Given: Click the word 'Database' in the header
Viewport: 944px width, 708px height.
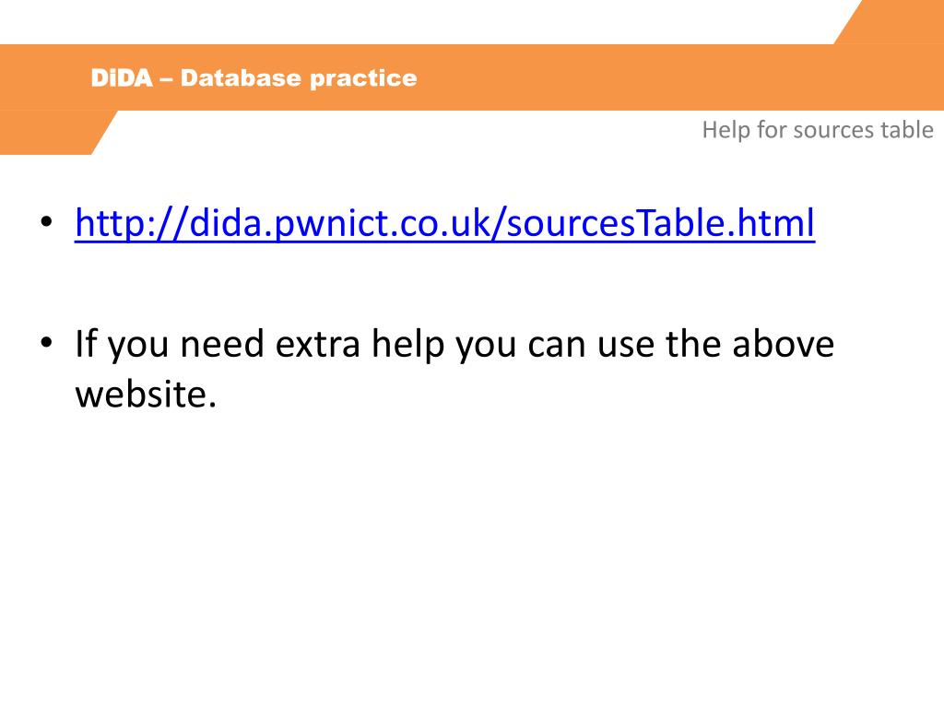Looking at the screenshot, I should (241, 78).
